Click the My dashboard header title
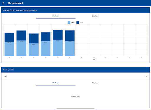151x110 pixels. coord(15,3)
